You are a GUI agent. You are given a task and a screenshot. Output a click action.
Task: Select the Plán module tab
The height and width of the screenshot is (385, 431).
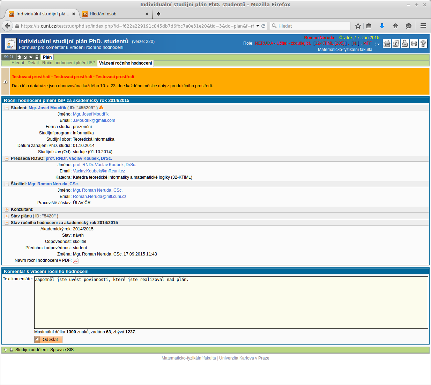pyautogui.click(x=47, y=57)
